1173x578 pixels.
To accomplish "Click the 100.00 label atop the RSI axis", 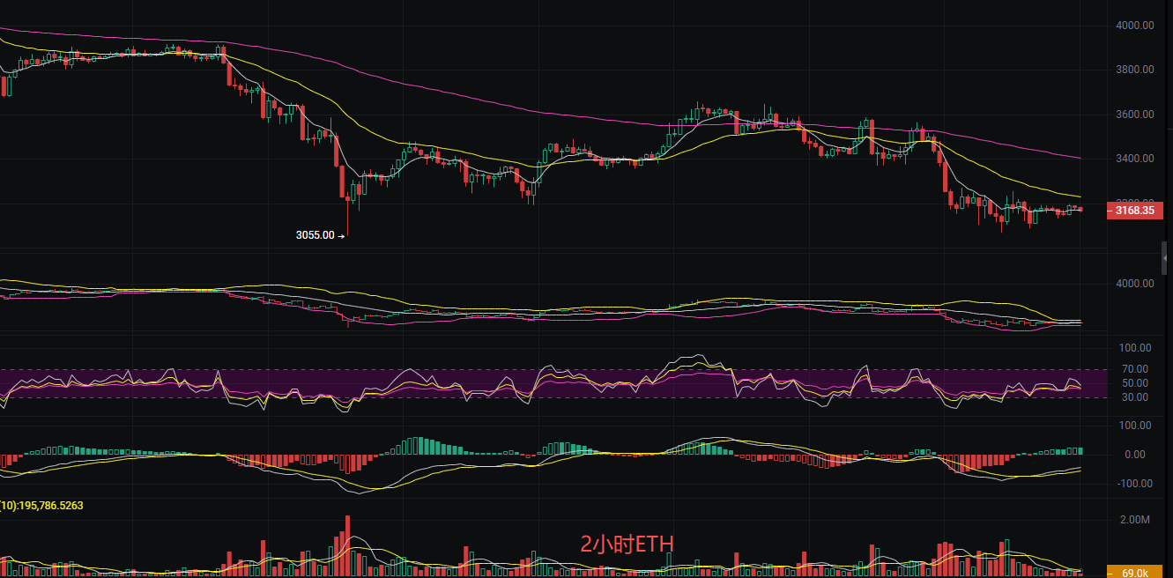I will (1133, 349).
